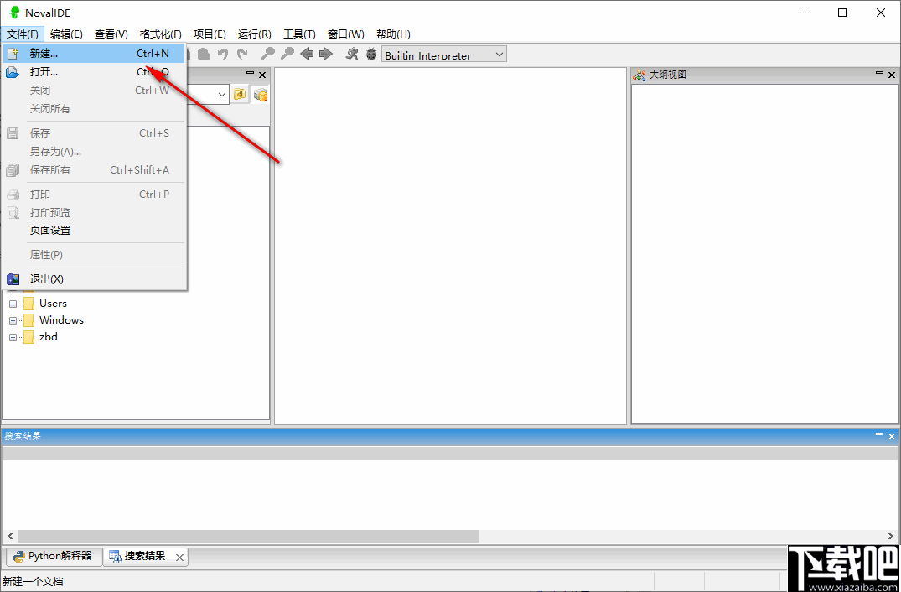The image size is (901, 592).
Task: Minimize the 搜索结果 panel
Action: pos(880,436)
